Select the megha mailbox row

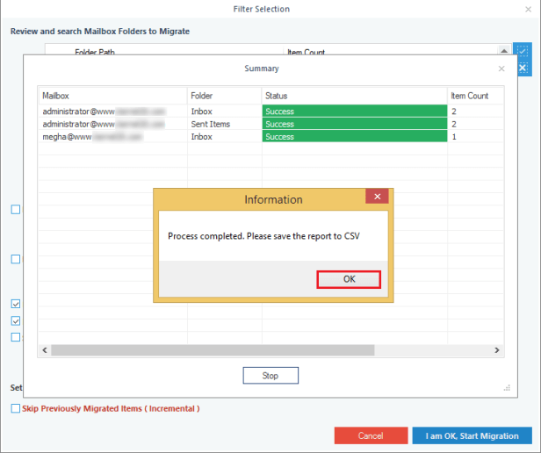[x=112, y=137]
